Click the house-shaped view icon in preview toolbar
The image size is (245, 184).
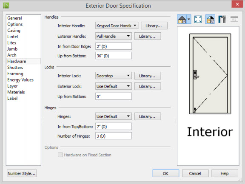pyautogui.click(x=182, y=20)
